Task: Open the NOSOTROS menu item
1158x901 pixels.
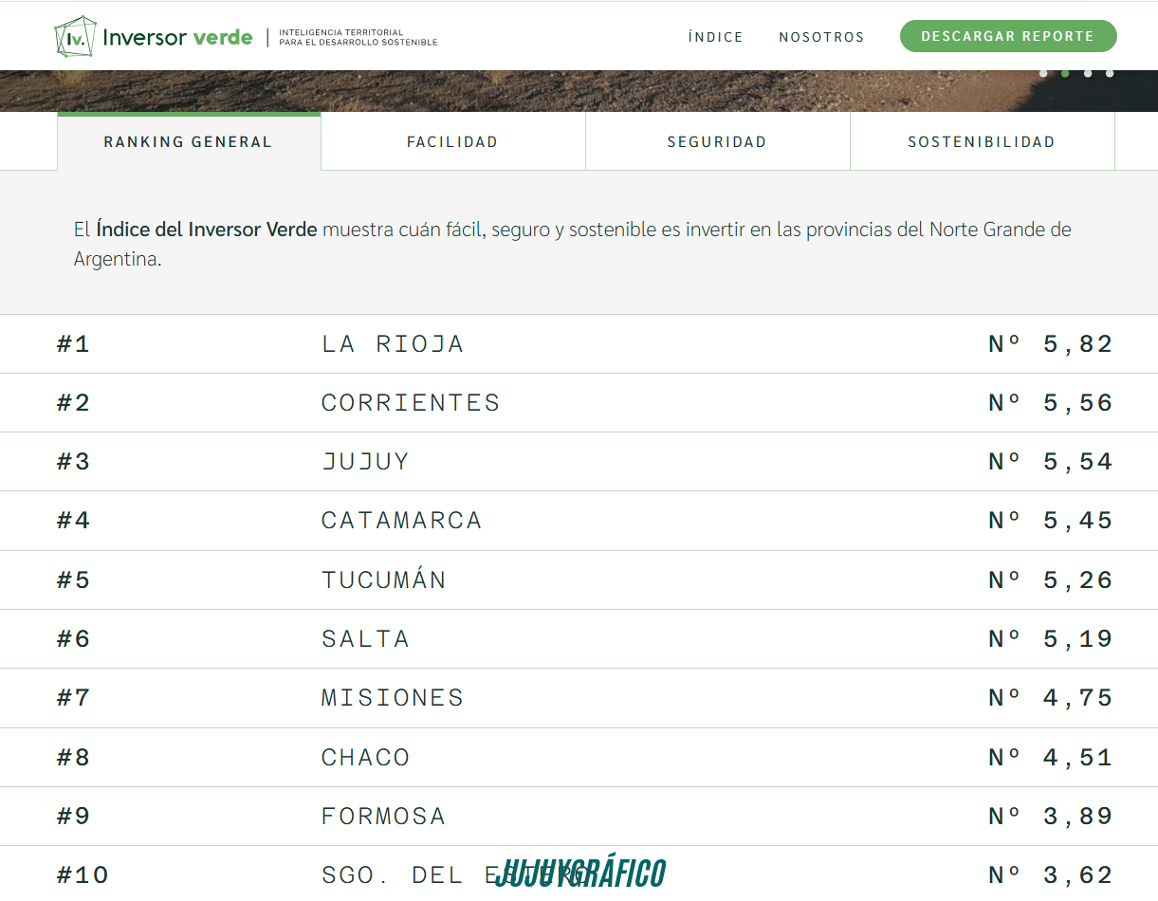Action: (x=821, y=37)
